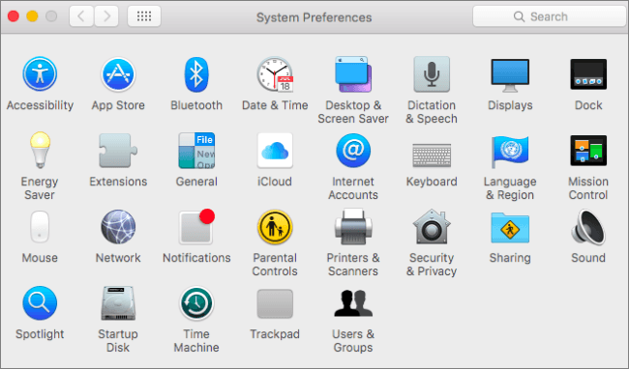
Task: Open the Sharing folder icon
Action: 510,228
